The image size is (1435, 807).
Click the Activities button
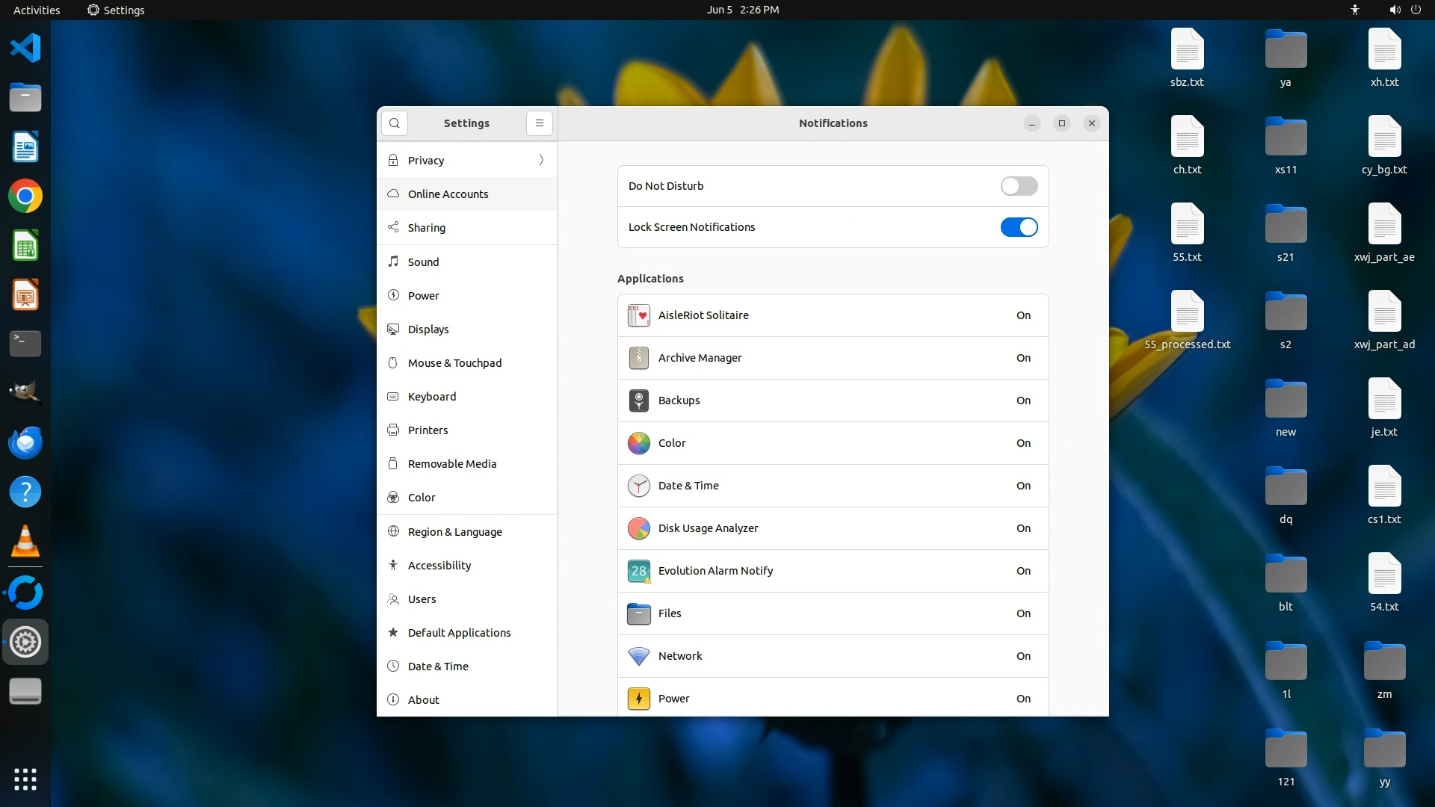click(37, 10)
